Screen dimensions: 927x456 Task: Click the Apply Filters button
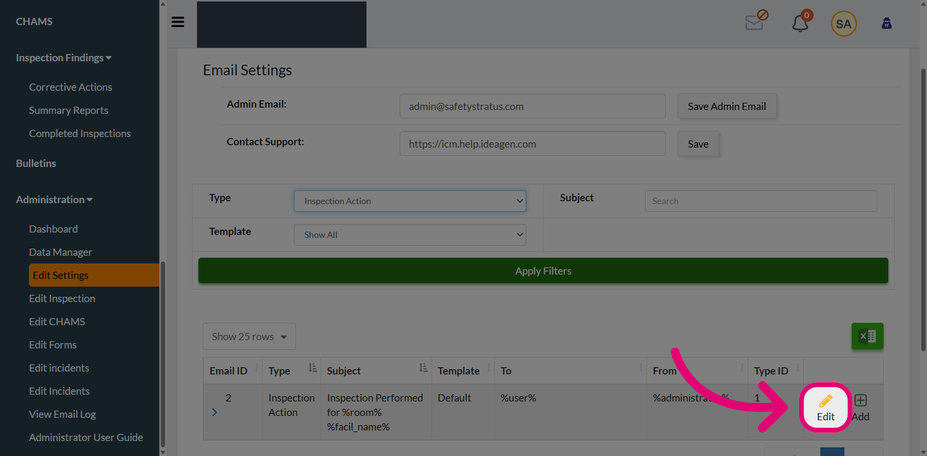543,271
